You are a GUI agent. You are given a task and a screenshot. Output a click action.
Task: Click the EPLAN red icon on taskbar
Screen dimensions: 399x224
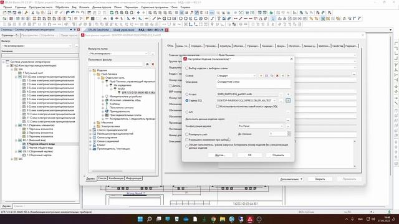coord(250,219)
